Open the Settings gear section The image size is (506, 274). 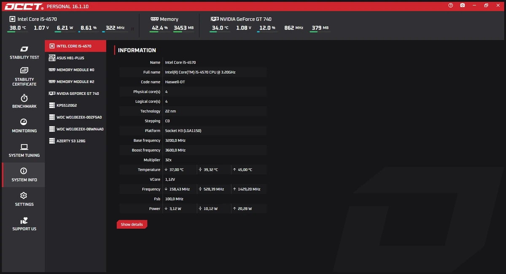click(x=24, y=199)
